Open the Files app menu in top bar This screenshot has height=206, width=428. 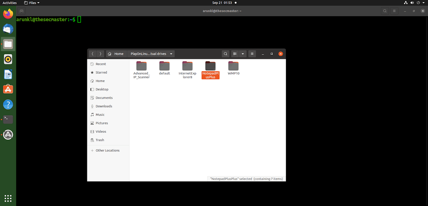[x=32, y=3]
